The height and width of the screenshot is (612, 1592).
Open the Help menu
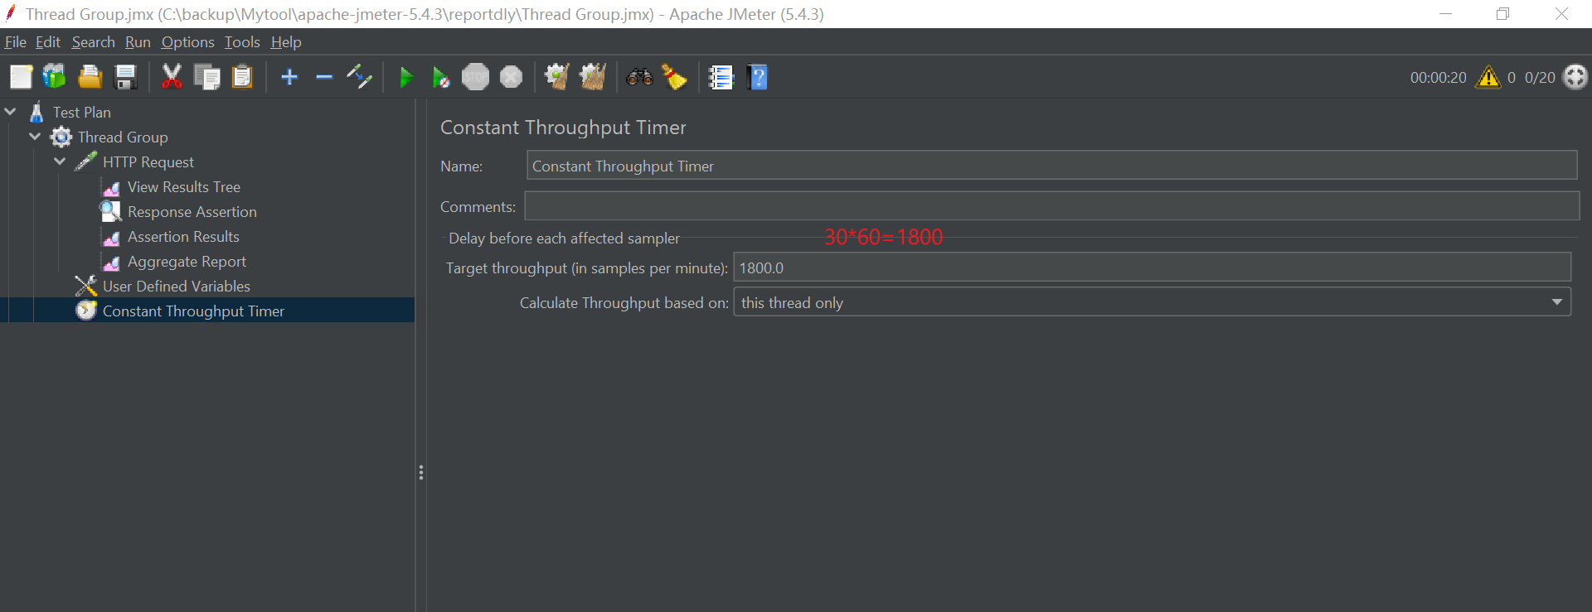(x=286, y=42)
